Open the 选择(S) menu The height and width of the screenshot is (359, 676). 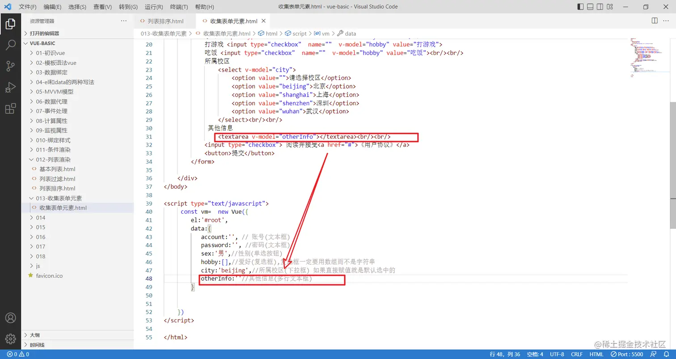tap(77, 7)
